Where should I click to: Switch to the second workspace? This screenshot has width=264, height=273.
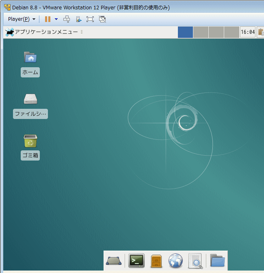pos(201,32)
